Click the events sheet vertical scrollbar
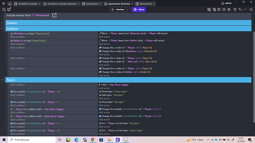255x143 pixels. click(x=254, y=77)
